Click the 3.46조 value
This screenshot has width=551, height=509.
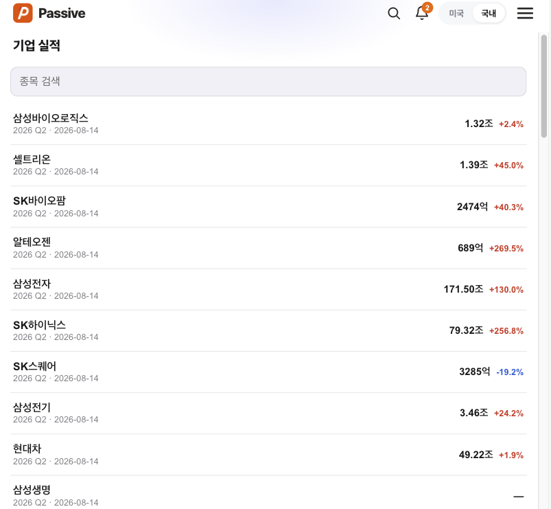point(474,413)
